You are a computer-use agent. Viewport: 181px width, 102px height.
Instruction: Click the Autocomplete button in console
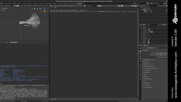14,42
